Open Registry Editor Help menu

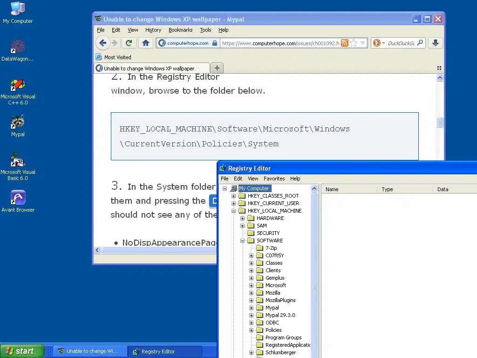(x=295, y=179)
